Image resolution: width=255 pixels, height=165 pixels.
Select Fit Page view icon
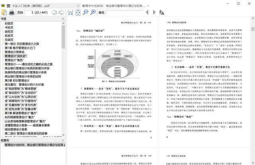click(78, 12)
